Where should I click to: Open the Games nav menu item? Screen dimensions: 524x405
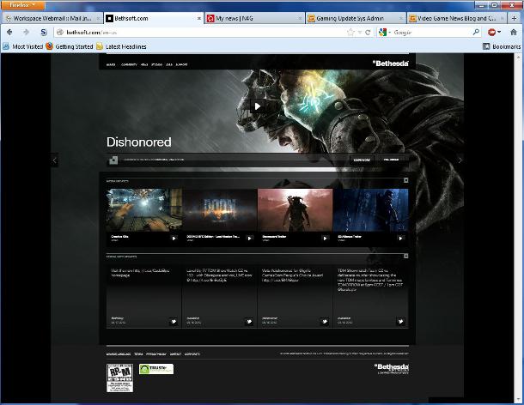(111, 64)
